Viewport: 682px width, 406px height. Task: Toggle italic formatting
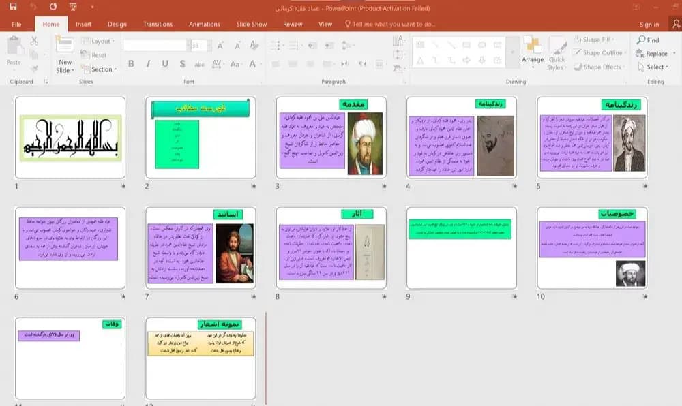pyautogui.click(x=148, y=64)
